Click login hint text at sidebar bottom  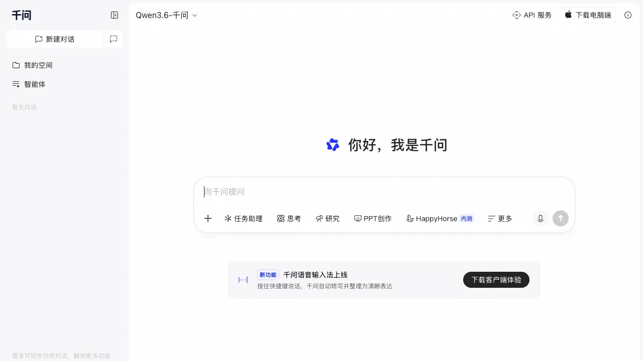[x=61, y=355]
